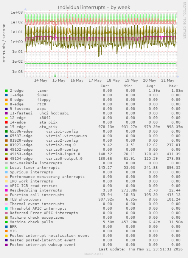This screenshot has width=188, height=258.
Task: Select the virtio0-input.0 legend label
Action: (x=63, y=154)
